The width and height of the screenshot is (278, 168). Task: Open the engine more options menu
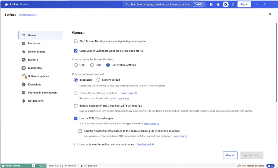click(x=44, y=166)
